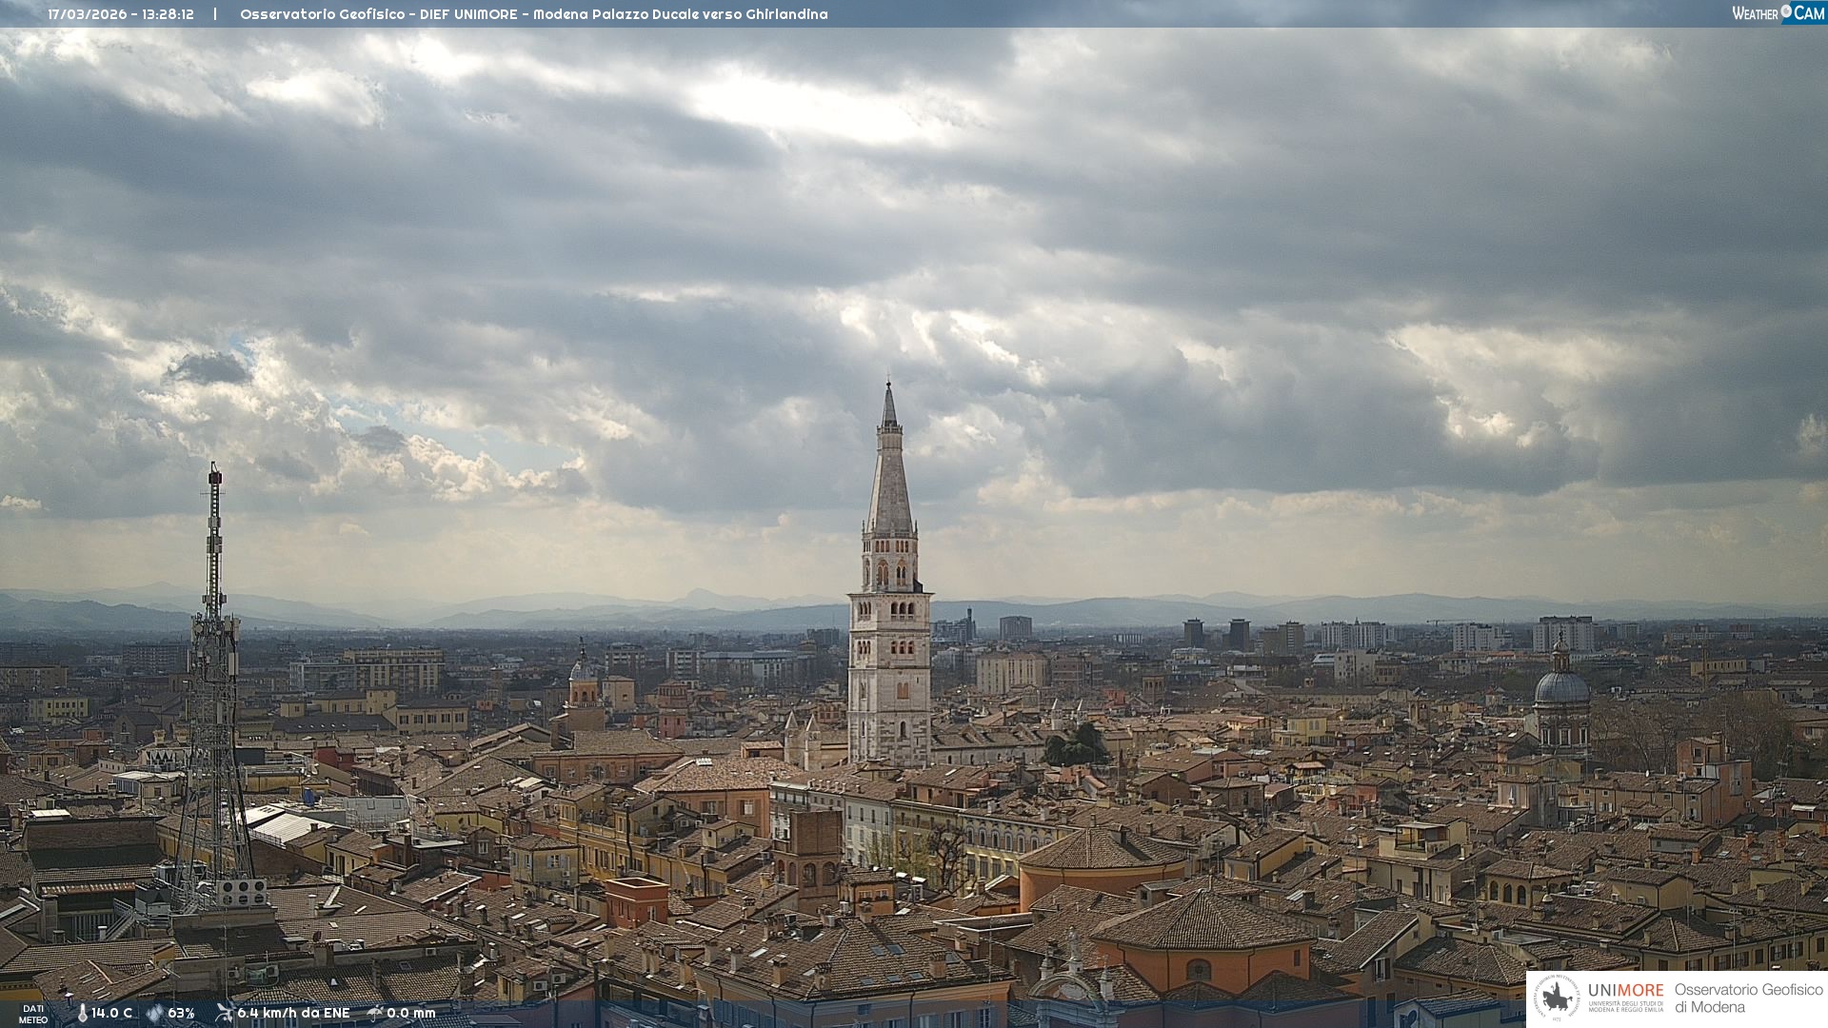Screen dimensions: 1828x1028
Task: Click the wind anemometer icon
Action: (225, 1013)
